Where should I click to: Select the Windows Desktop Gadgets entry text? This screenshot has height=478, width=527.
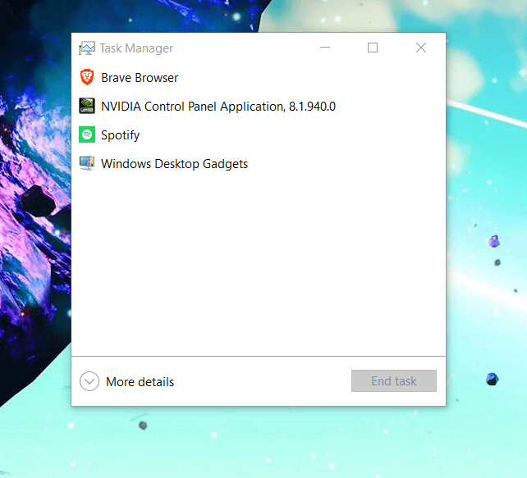174,164
